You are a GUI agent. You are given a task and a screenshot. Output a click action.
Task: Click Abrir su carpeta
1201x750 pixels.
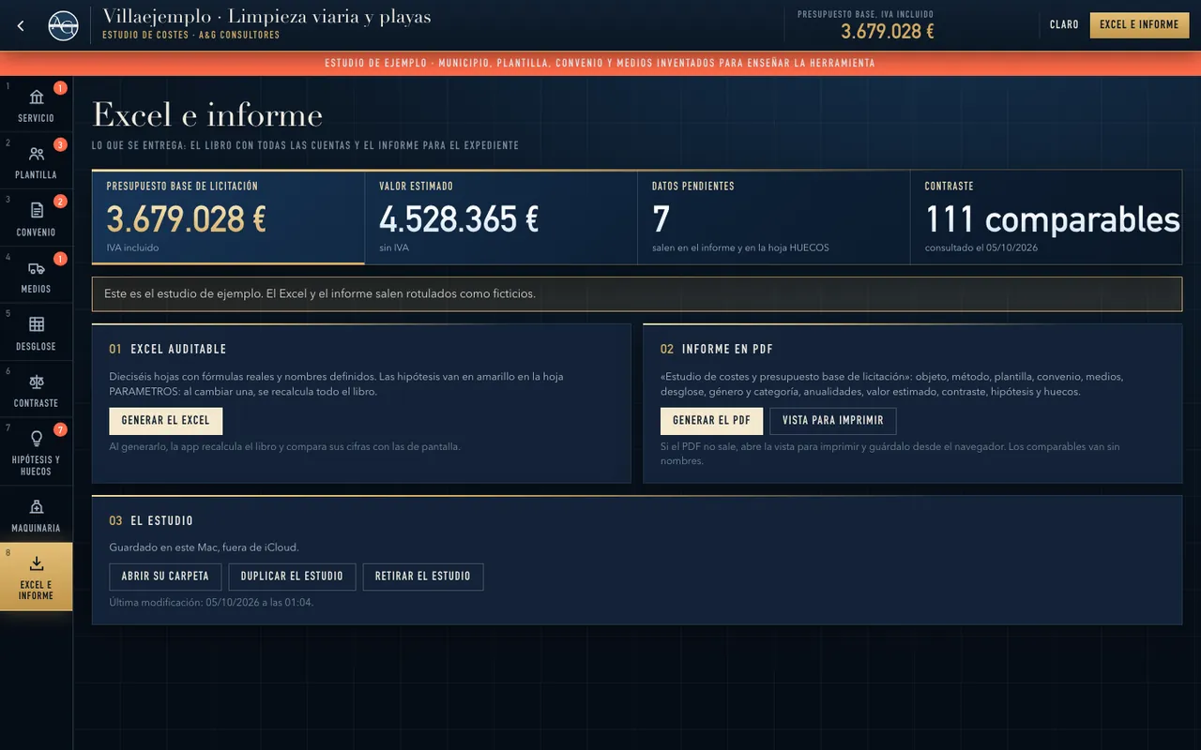tap(165, 577)
